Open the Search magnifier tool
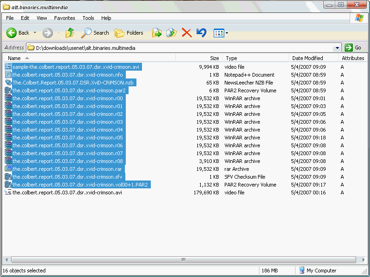This screenshot has width=370, height=277. (x=95, y=33)
